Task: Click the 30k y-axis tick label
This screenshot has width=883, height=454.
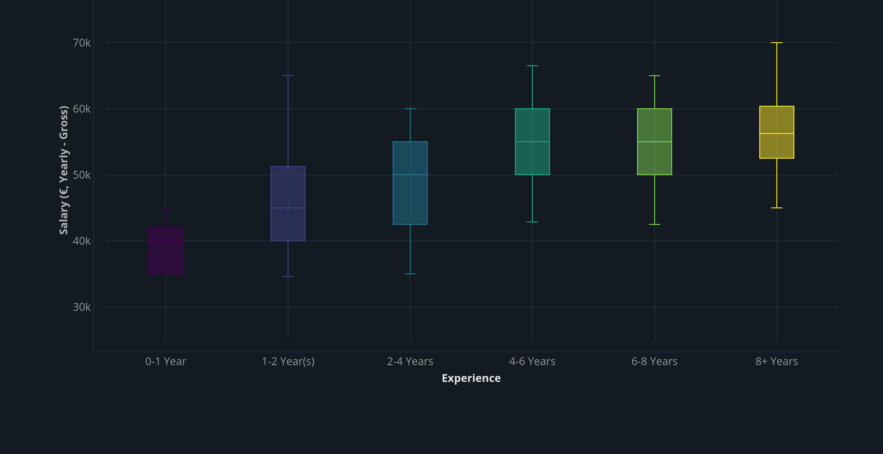Action: click(x=81, y=307)
